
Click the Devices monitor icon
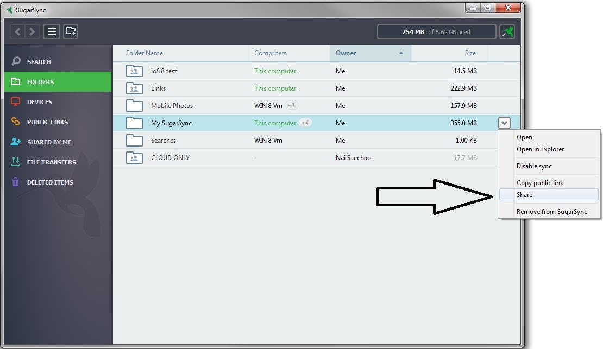pyautogui.click(x=15, y=101)
